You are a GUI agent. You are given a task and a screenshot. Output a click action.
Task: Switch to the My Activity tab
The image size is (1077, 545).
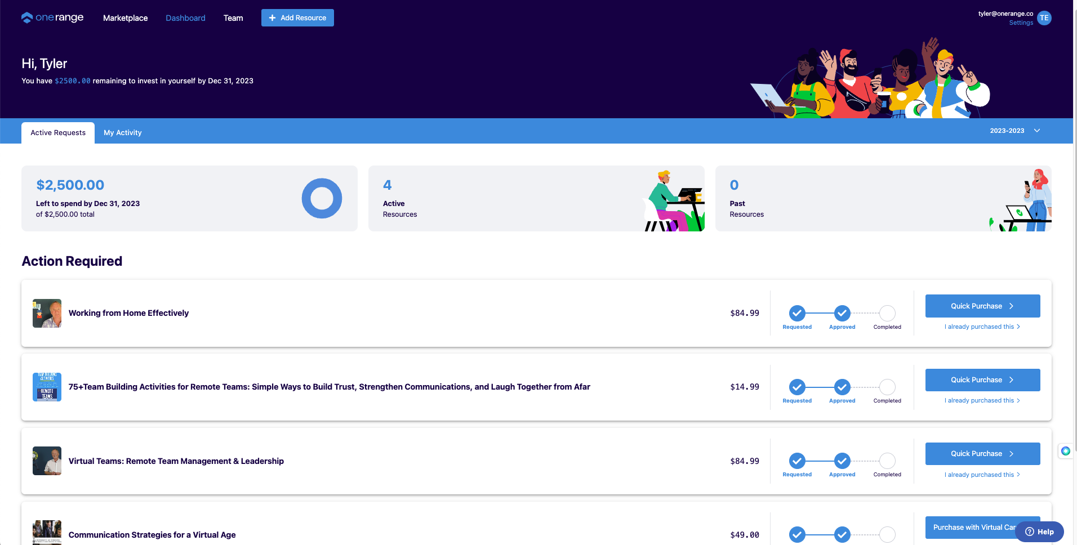click(x=122, y=133)
